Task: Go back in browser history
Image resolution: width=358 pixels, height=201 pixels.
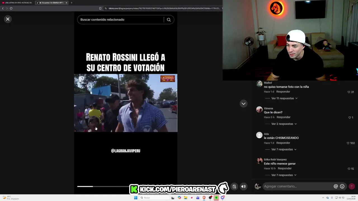Action: click(x=3, y=8)
